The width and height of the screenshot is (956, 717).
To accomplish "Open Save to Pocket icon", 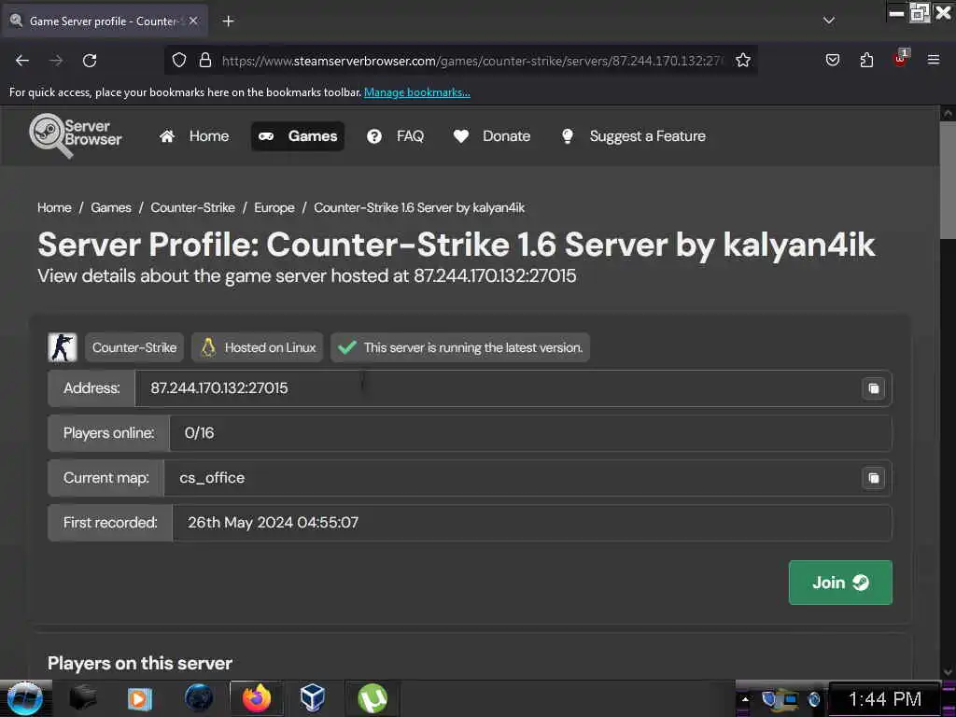I will pos(833,60).
